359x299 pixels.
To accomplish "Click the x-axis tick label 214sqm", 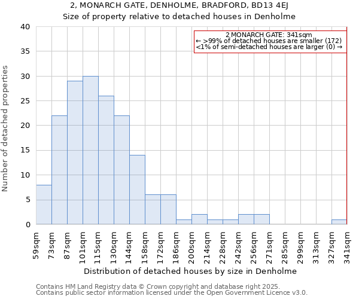I will [207, 248].
